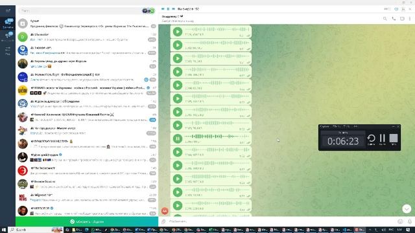This screenshot has width=415, height=233.
Task: Click the message input field
Action: click(282, 221)
